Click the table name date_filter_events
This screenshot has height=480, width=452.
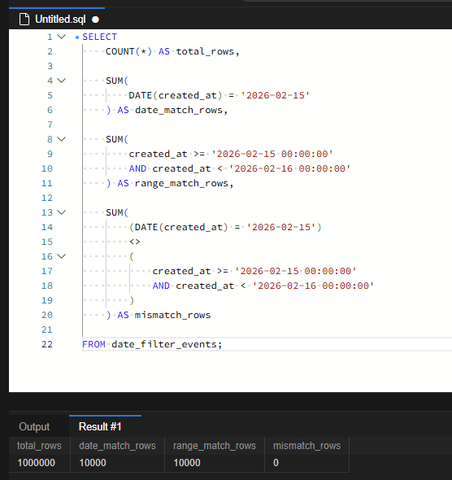164,344
